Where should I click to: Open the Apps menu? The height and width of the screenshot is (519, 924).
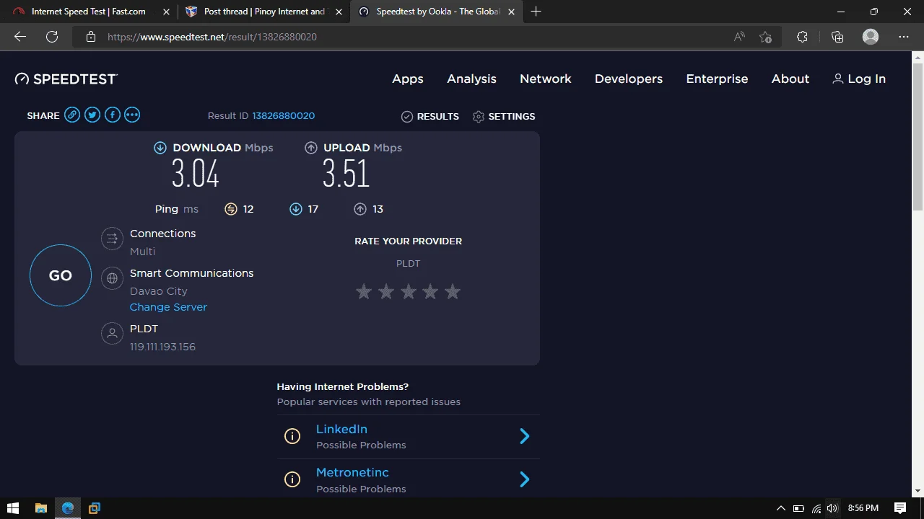408,79
